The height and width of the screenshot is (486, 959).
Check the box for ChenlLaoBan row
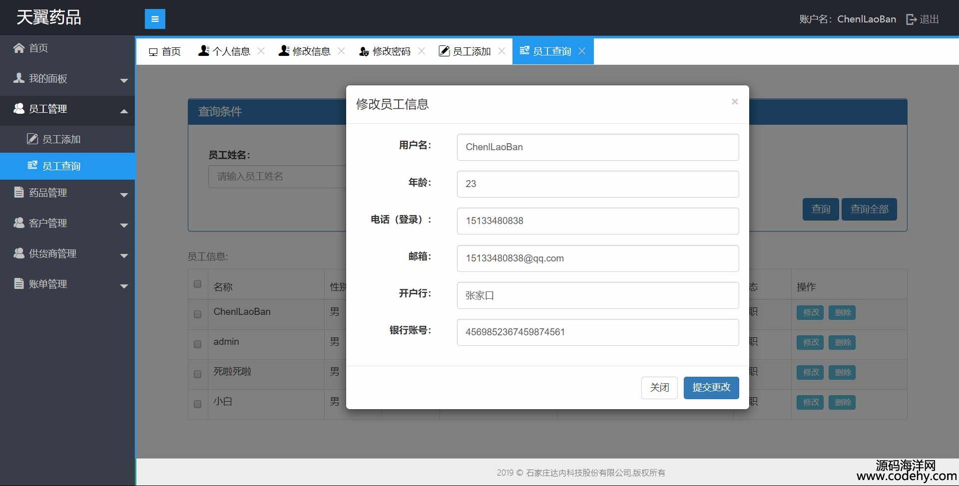[197, 314]
